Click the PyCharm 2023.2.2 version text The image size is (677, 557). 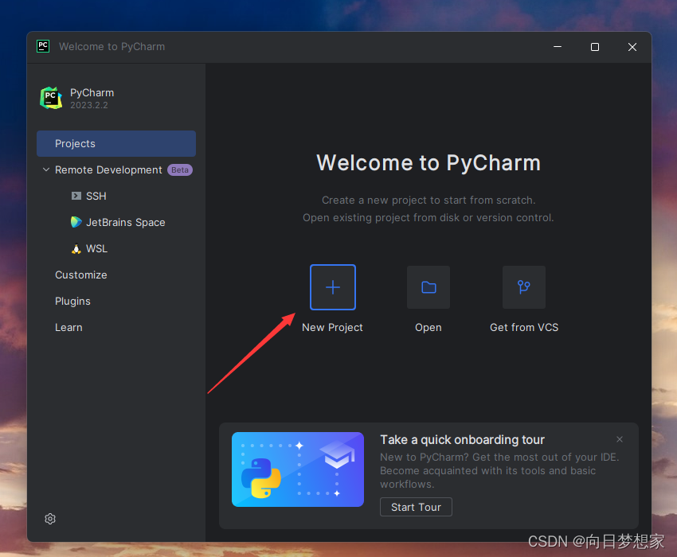pos(89,105)
